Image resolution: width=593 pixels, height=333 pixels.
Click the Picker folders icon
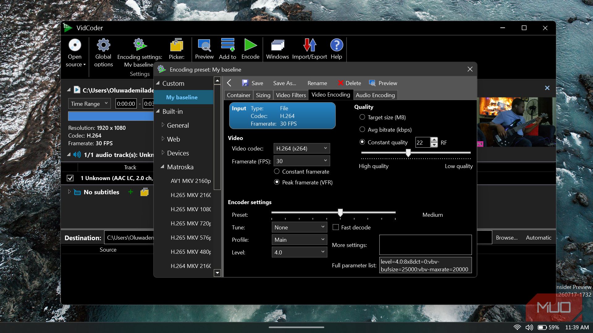tap(177, 45)
